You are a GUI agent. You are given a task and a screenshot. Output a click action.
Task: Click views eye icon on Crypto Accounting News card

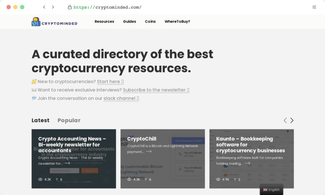click(40, 179)
